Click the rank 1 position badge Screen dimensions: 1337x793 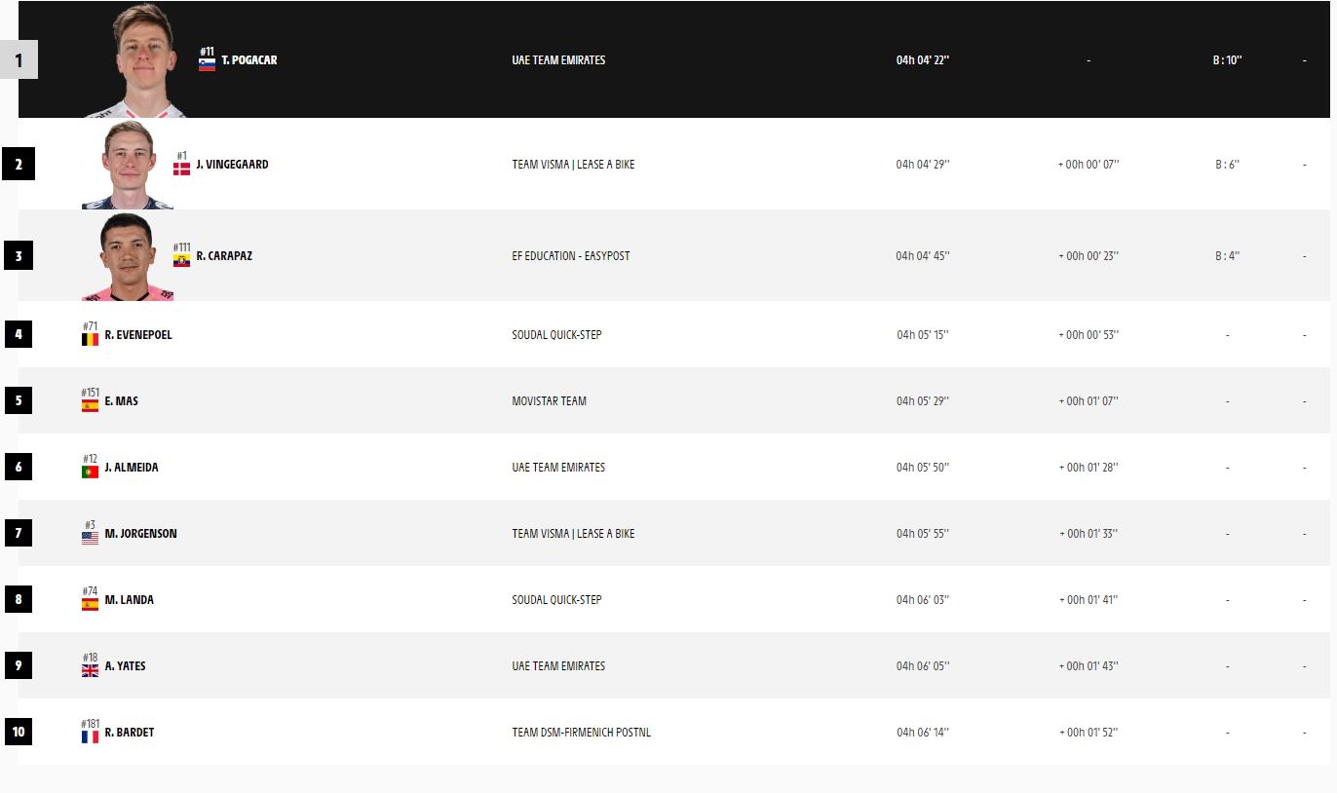19,60
